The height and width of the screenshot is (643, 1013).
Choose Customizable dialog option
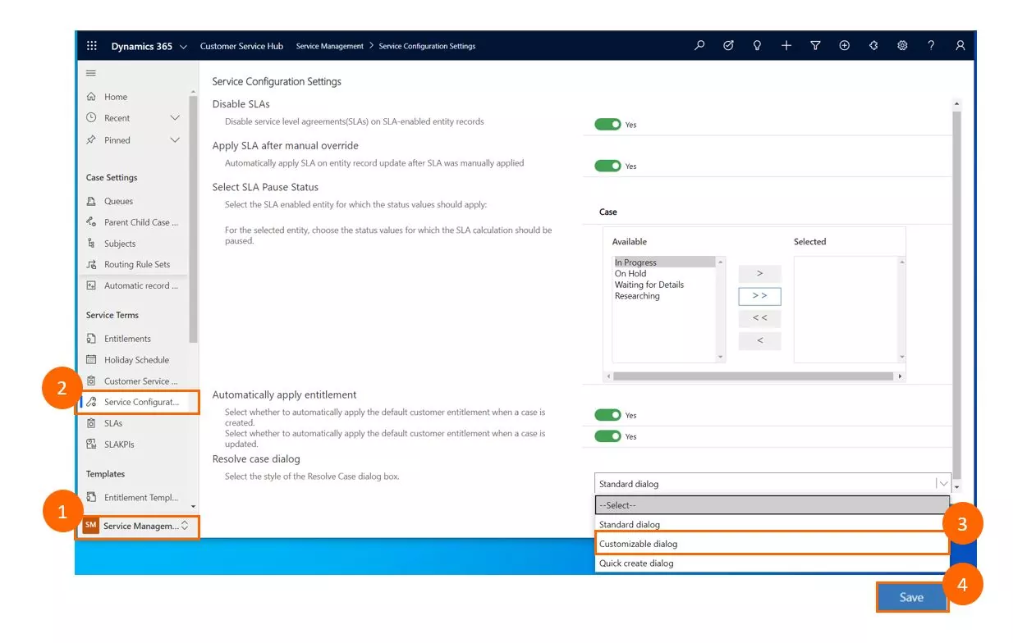coord(772,544)
